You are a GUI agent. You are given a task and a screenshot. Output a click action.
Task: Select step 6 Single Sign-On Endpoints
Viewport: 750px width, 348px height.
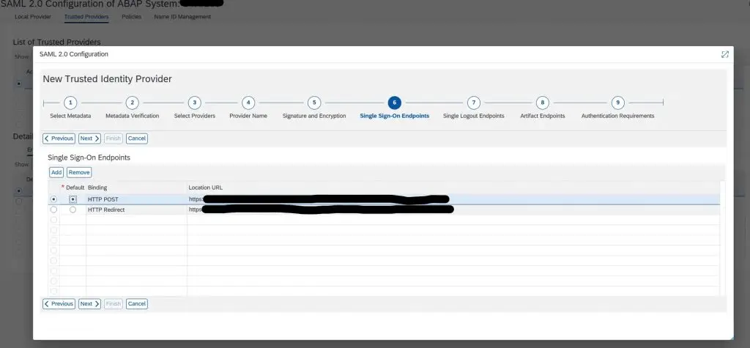pos(394,103)
